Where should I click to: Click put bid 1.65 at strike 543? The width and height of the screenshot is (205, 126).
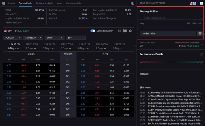point(83,87)
